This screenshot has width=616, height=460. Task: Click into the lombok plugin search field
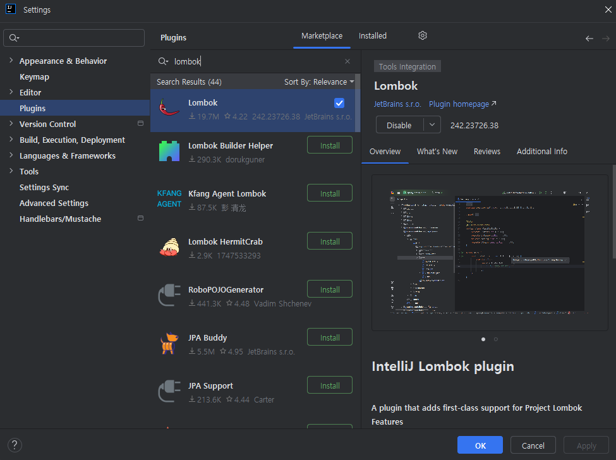[255, 61]
